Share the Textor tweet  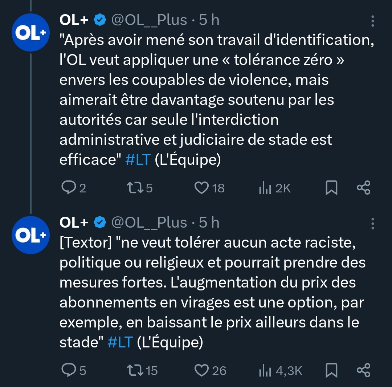[363, 370]
